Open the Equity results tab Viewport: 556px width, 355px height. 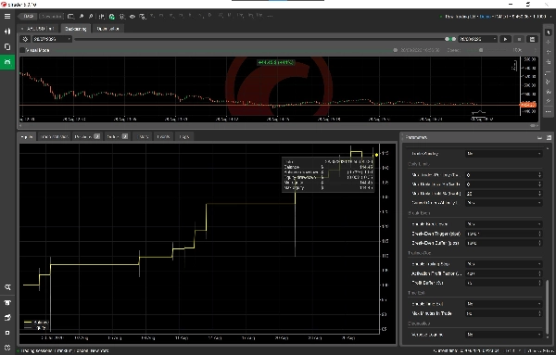27,136
